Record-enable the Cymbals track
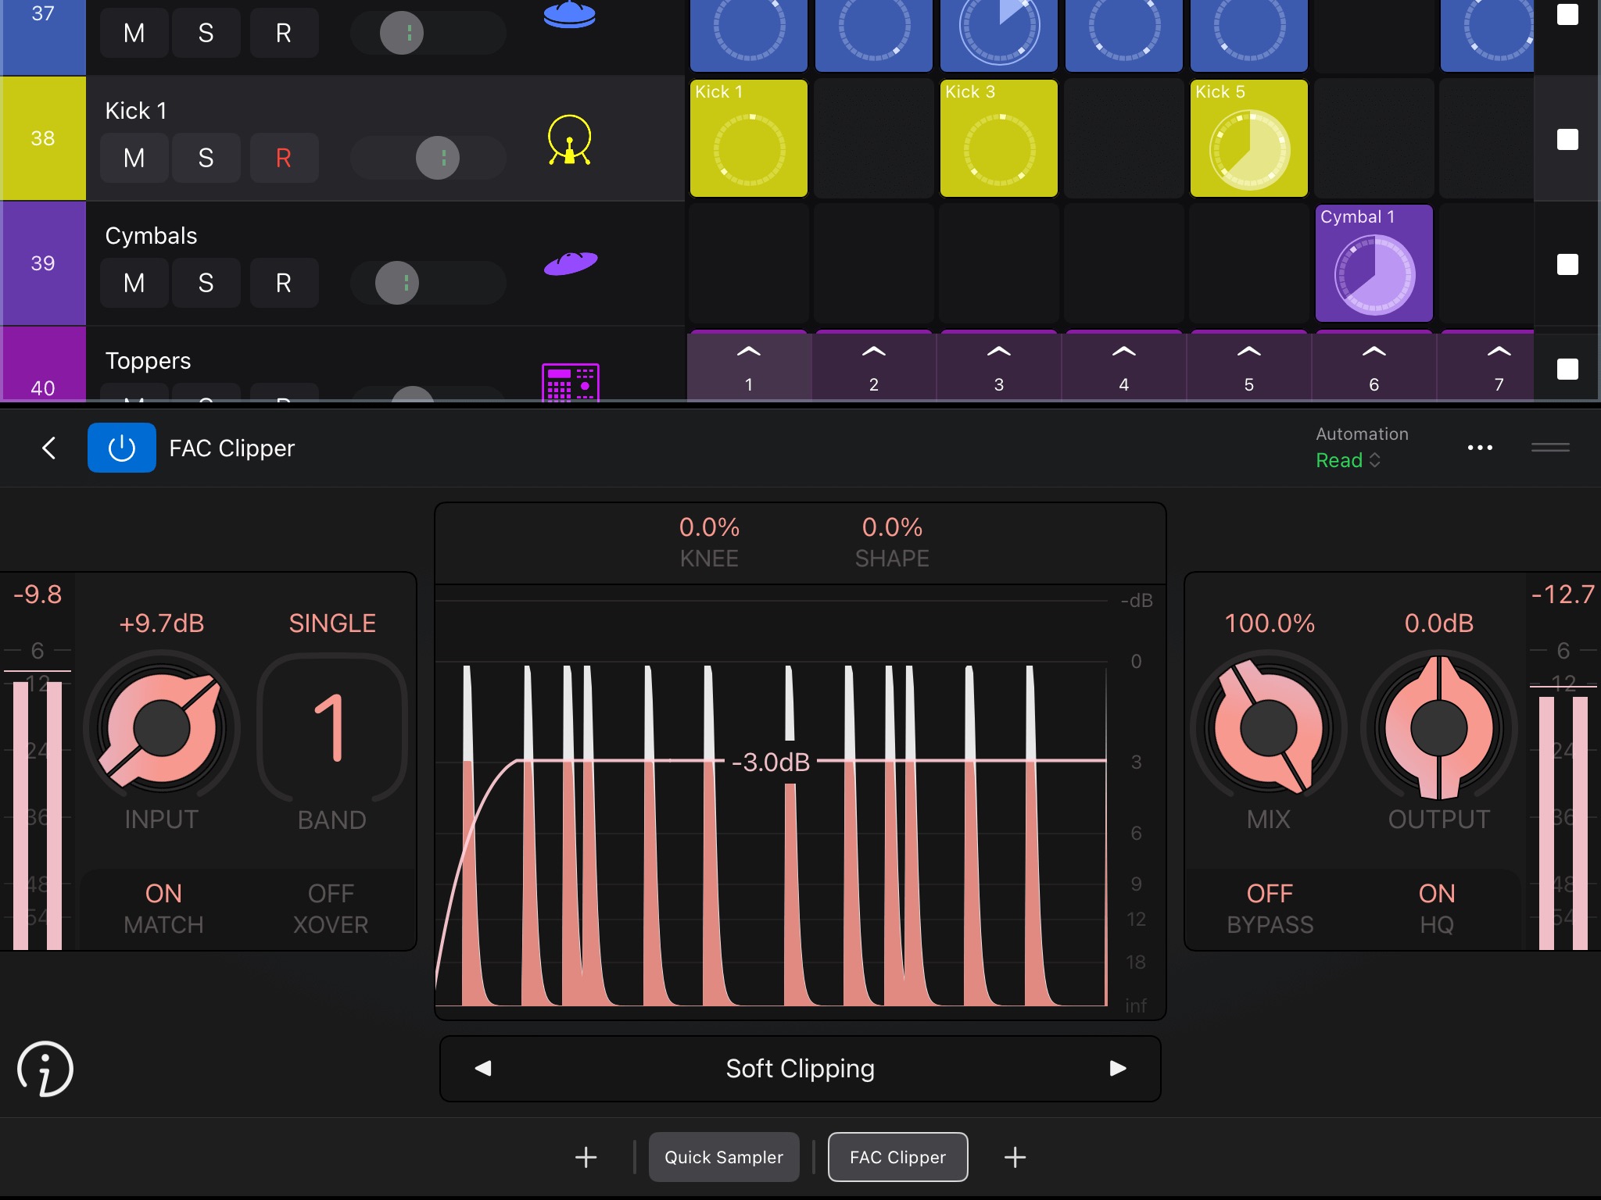Screen dimensions: 1601x1200 284,283
